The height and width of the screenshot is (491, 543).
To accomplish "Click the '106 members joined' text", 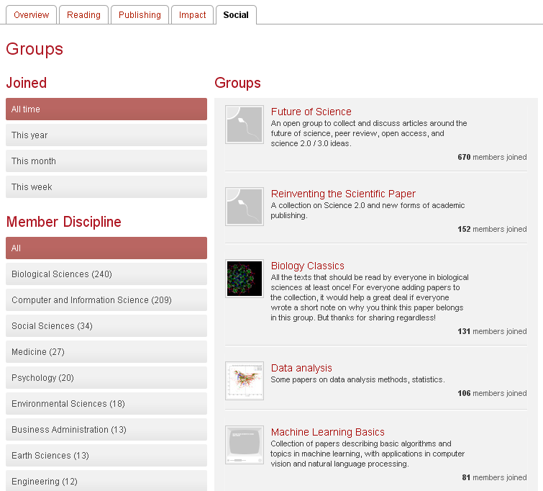I will click(492, 393).
